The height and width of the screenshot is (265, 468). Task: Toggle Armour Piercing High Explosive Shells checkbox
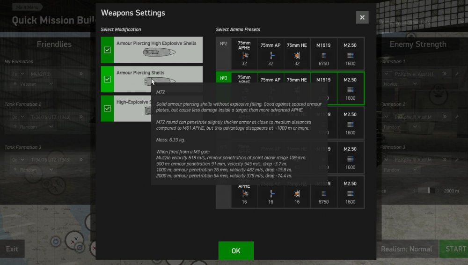pyautogui.click(x=108, y=50)
